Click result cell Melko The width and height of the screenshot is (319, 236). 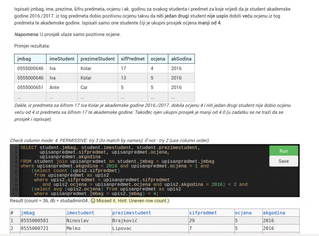coord(89,228)
